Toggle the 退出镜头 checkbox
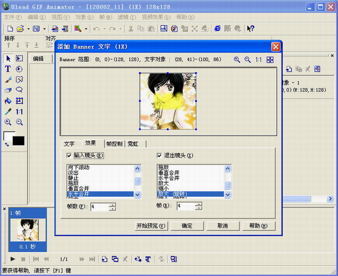 (x=159, y=155)
